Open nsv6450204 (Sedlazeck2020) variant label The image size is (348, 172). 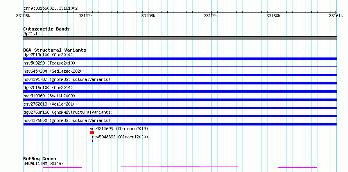[54, 71]
